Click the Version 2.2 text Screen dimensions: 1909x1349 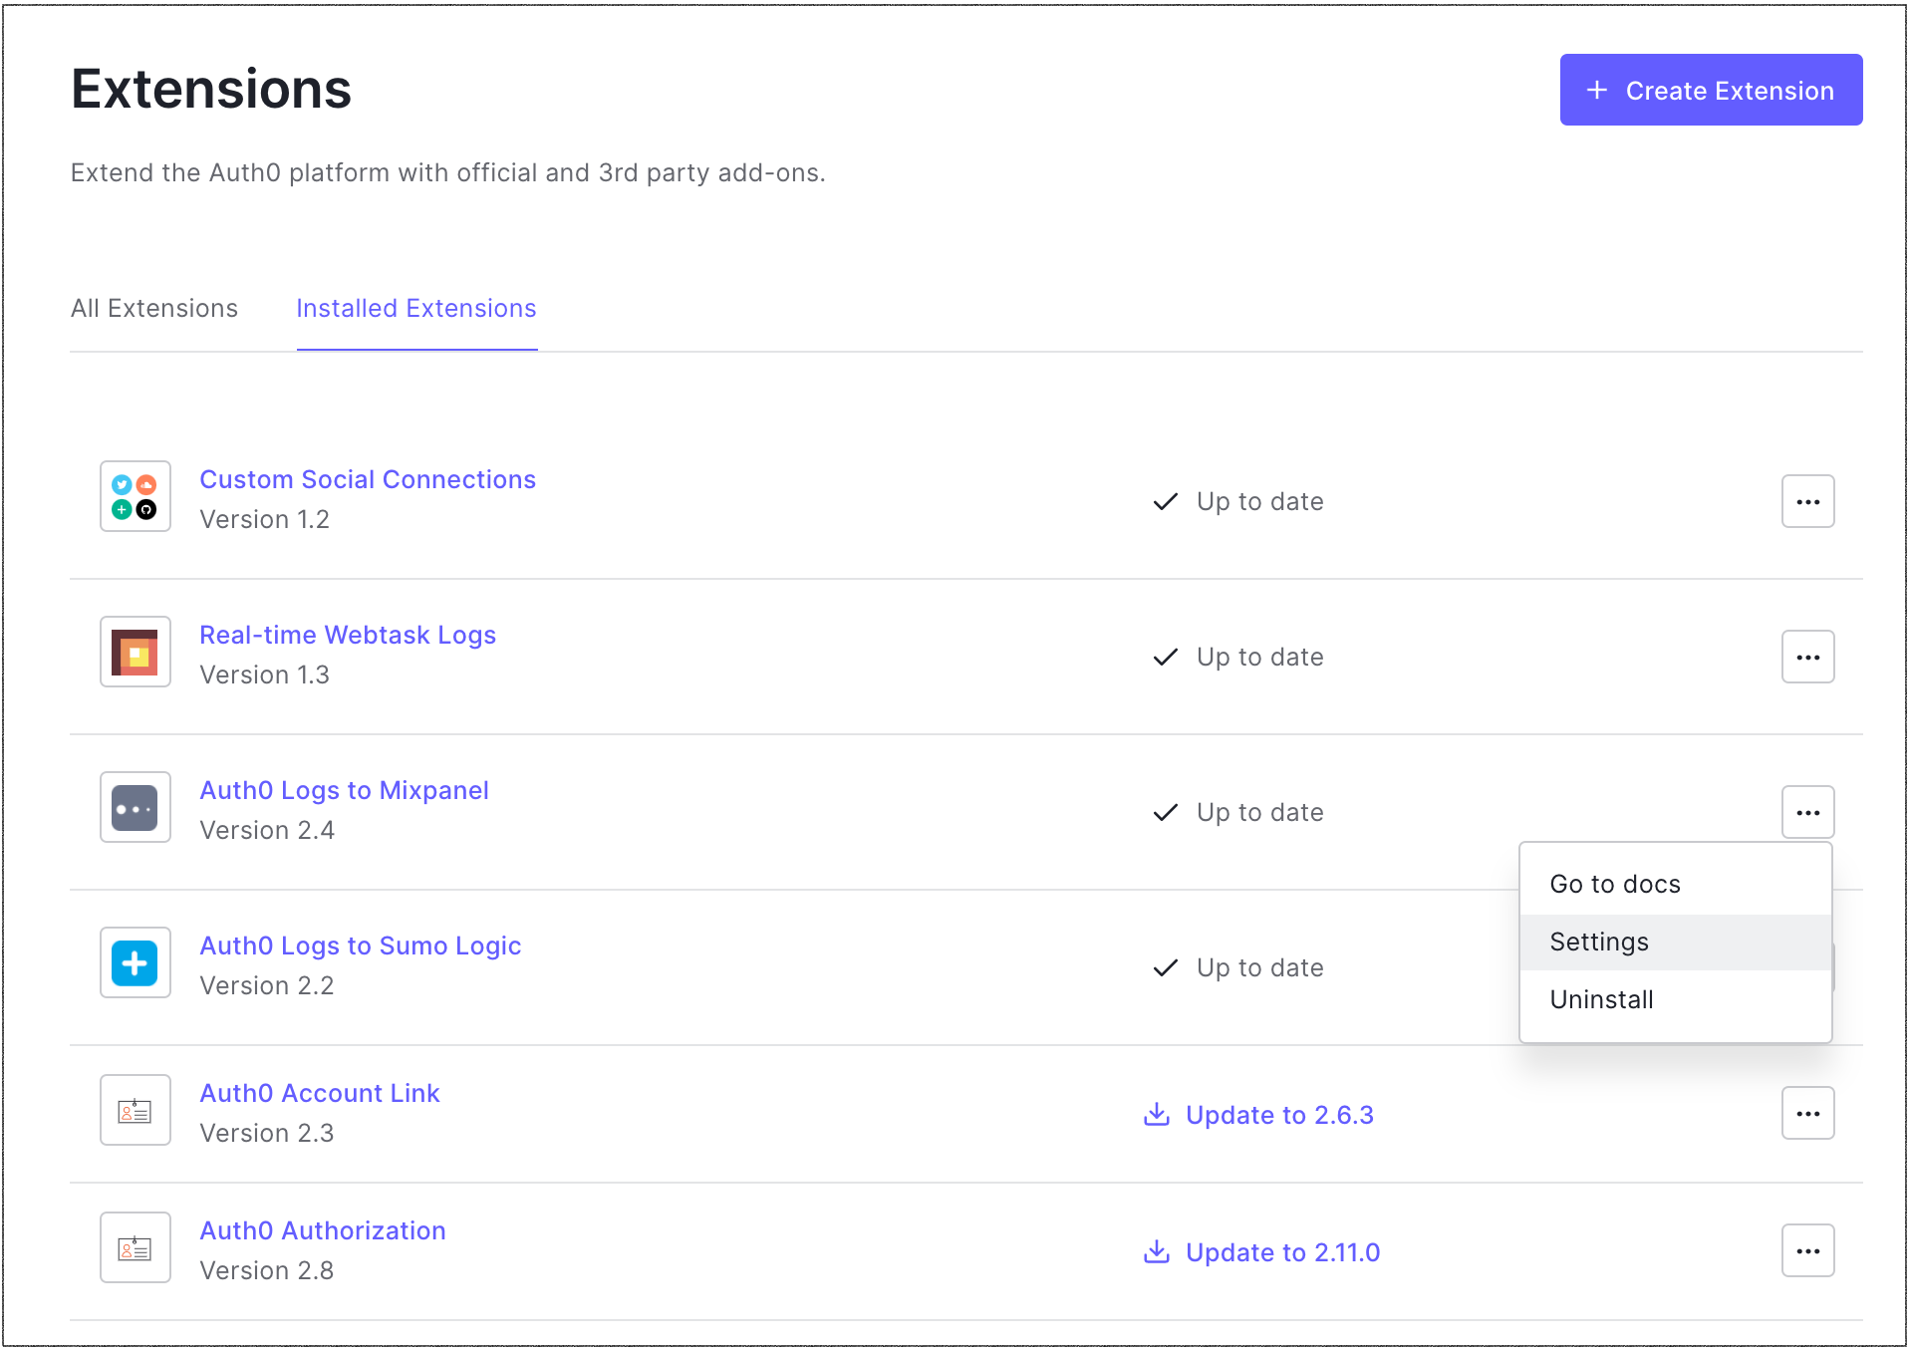(x=267, y=985)
